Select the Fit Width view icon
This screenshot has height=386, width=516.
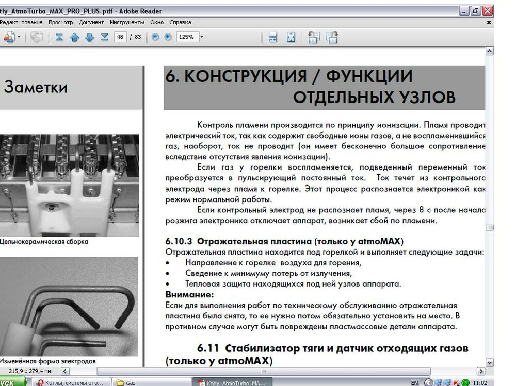click(272, 37)
